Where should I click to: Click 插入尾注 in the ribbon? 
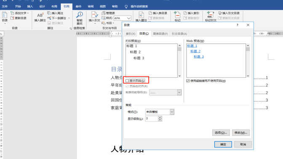pyautogui.click(x=56, y=13)
